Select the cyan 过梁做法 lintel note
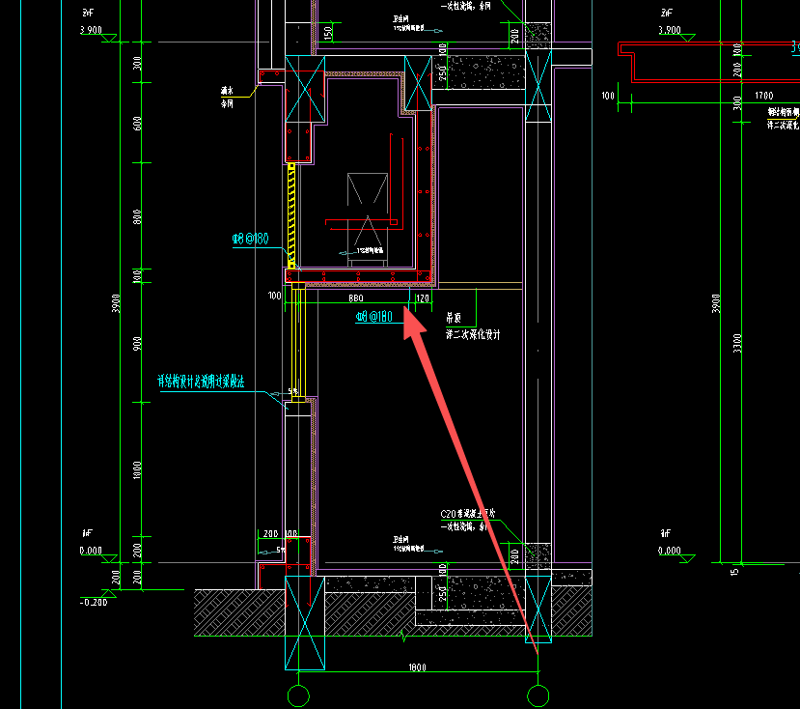 pos(201,381)
